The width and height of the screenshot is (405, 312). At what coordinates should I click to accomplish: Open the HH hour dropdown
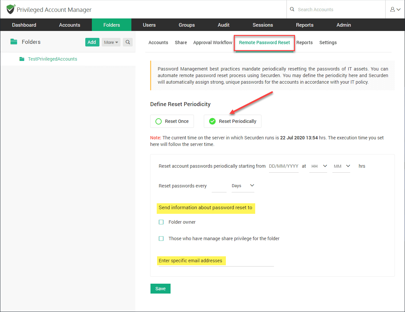pyautogui.click(x=318, y=166)
